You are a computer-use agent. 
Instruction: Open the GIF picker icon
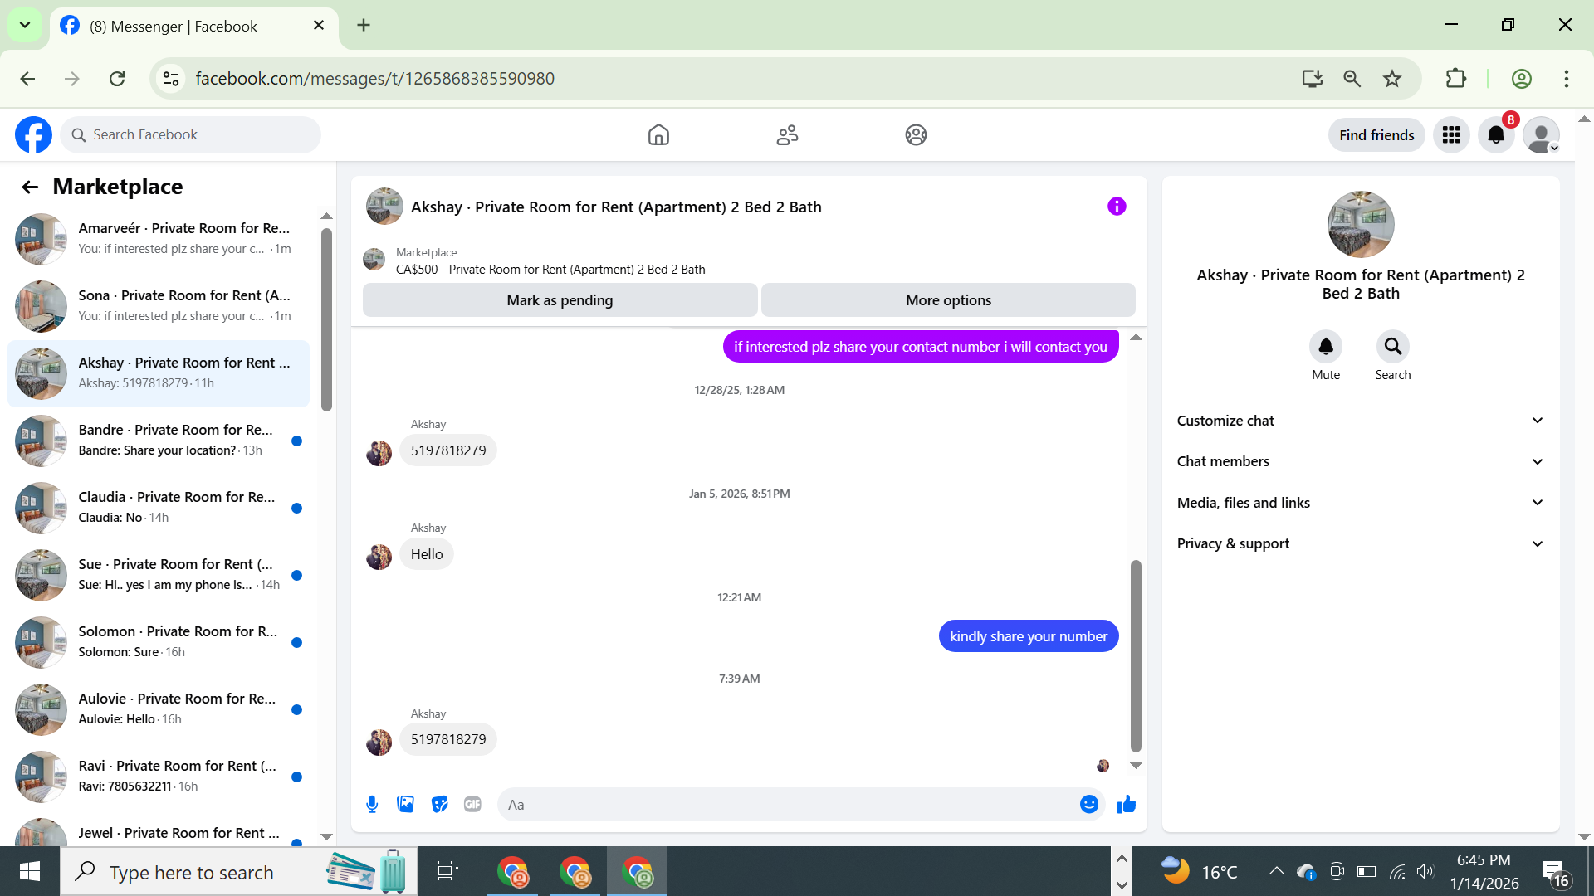(x=472, y=804)
